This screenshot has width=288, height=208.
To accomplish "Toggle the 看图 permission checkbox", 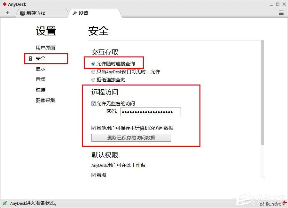I will (x=93, y=175).
